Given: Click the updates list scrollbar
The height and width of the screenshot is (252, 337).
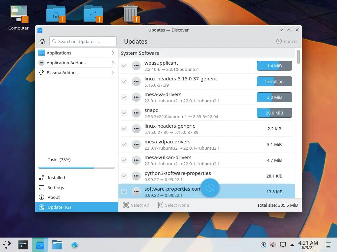Looking at the screenshot, I should [x=298, y=57].
